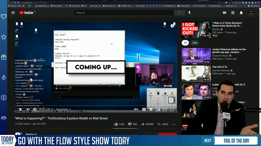Open the Jordan Peterson Channel 4 thumbnail

tap(196, 56)
